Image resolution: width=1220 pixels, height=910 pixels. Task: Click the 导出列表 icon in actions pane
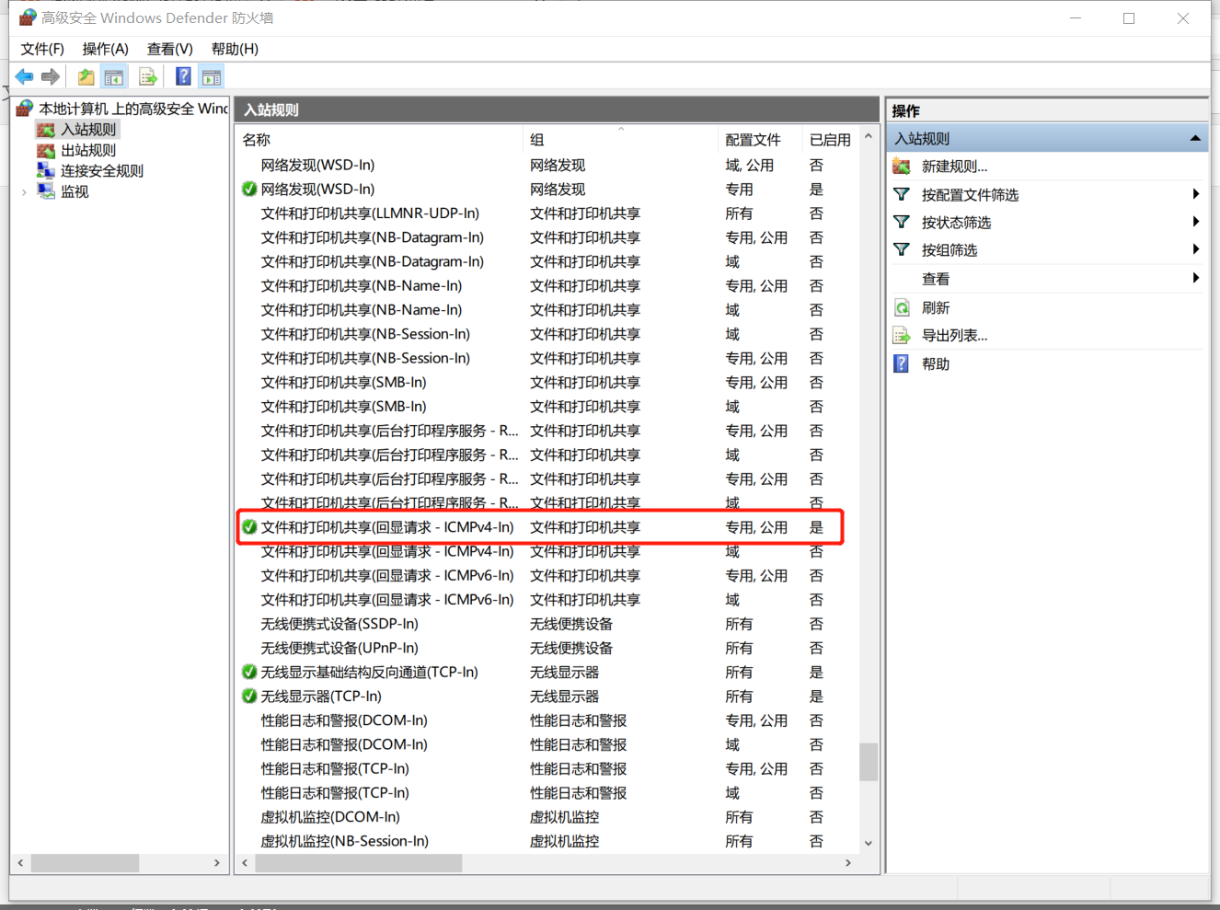[902, 336]
